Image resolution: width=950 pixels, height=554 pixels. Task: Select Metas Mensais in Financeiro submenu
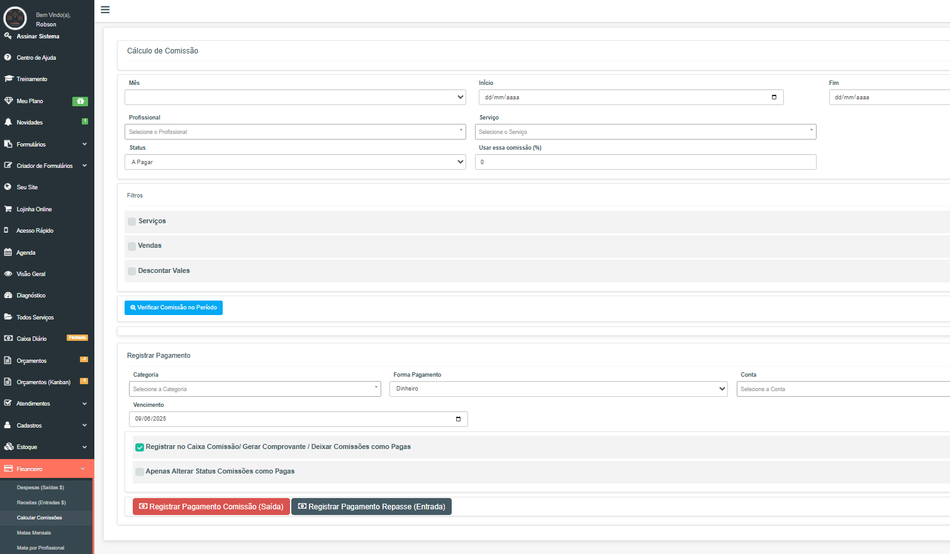pyautogui.click(x=34, y=533)
